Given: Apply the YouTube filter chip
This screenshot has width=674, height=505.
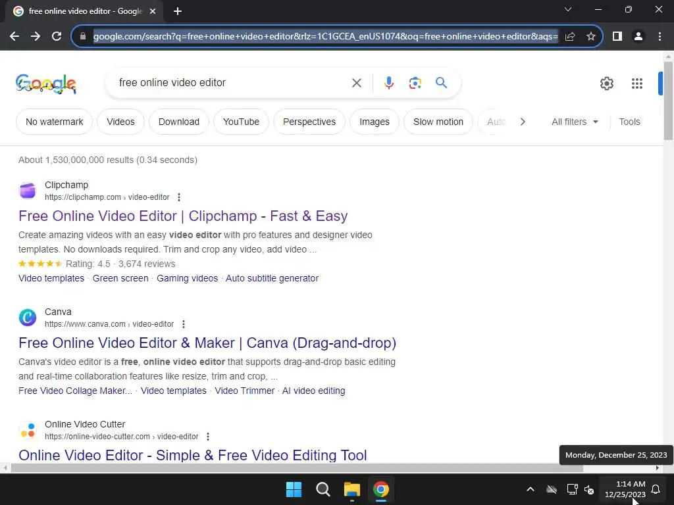Looking at the screenshot, I should [x=241, y=122].
